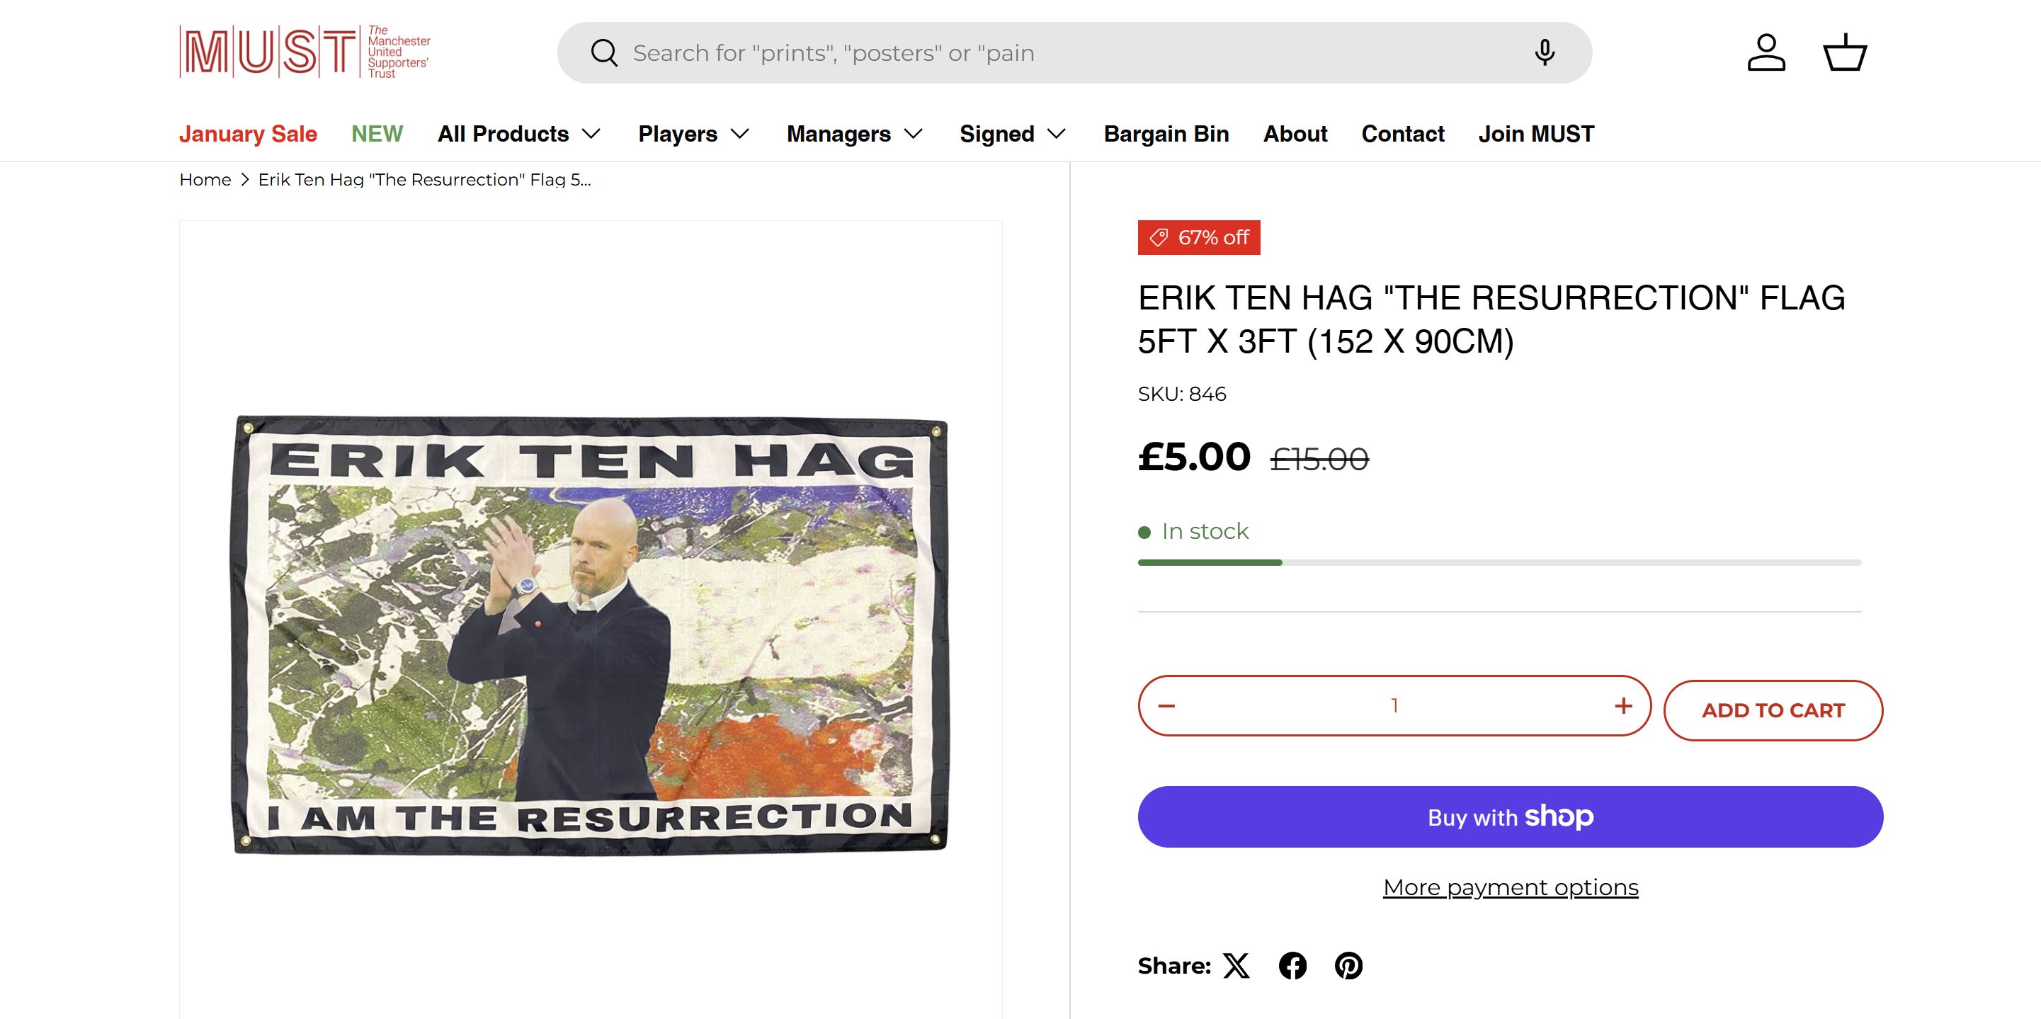Share product on Pinterest
Viewport: 2041px width, 1019px height.
[1348, 966]
